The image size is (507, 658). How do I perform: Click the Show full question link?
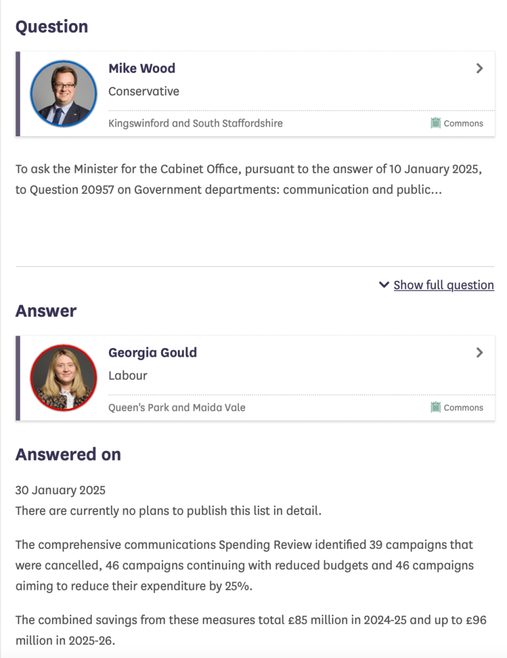point(443,285)
